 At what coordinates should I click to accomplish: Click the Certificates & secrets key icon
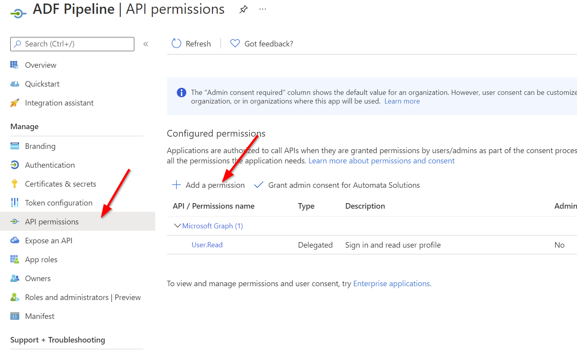tap(15, 184)
